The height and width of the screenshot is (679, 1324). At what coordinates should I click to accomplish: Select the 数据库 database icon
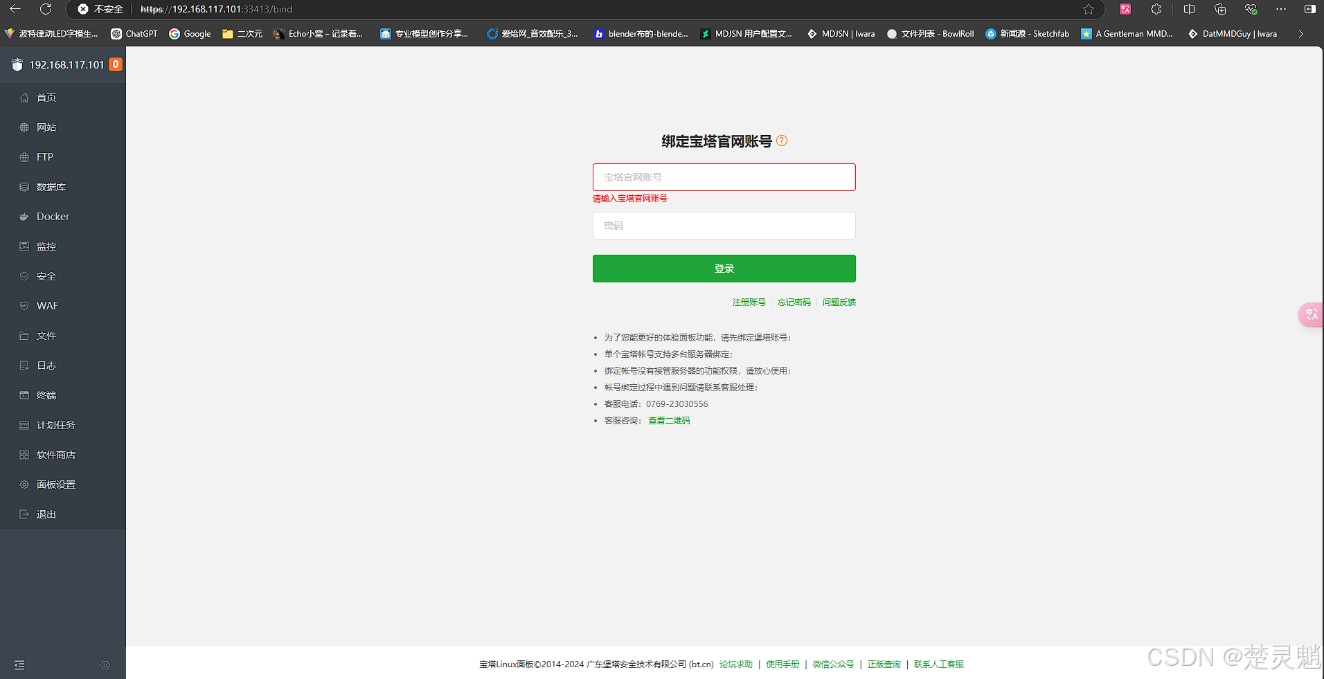[x=24, y=187]
